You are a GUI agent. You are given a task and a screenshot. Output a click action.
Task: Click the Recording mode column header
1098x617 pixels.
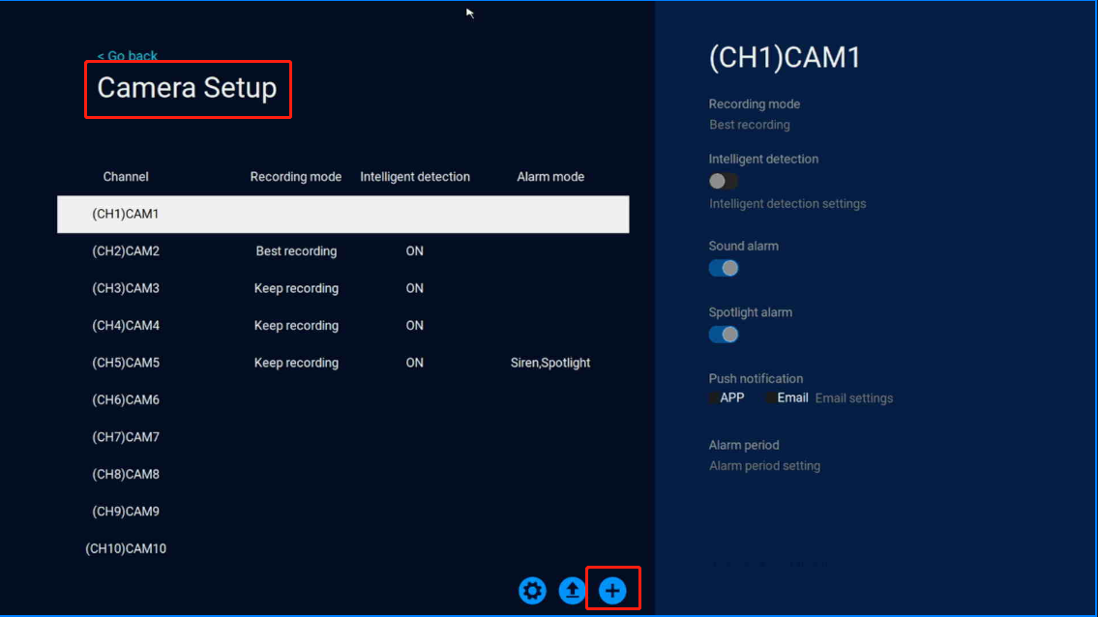pos(295,177)
